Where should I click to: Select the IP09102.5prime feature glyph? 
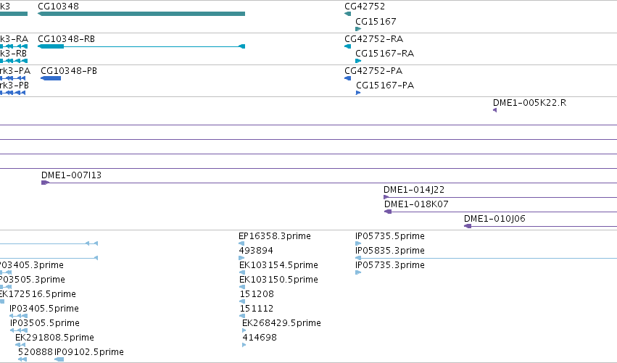pyautogui.click(x=59, y=359)
